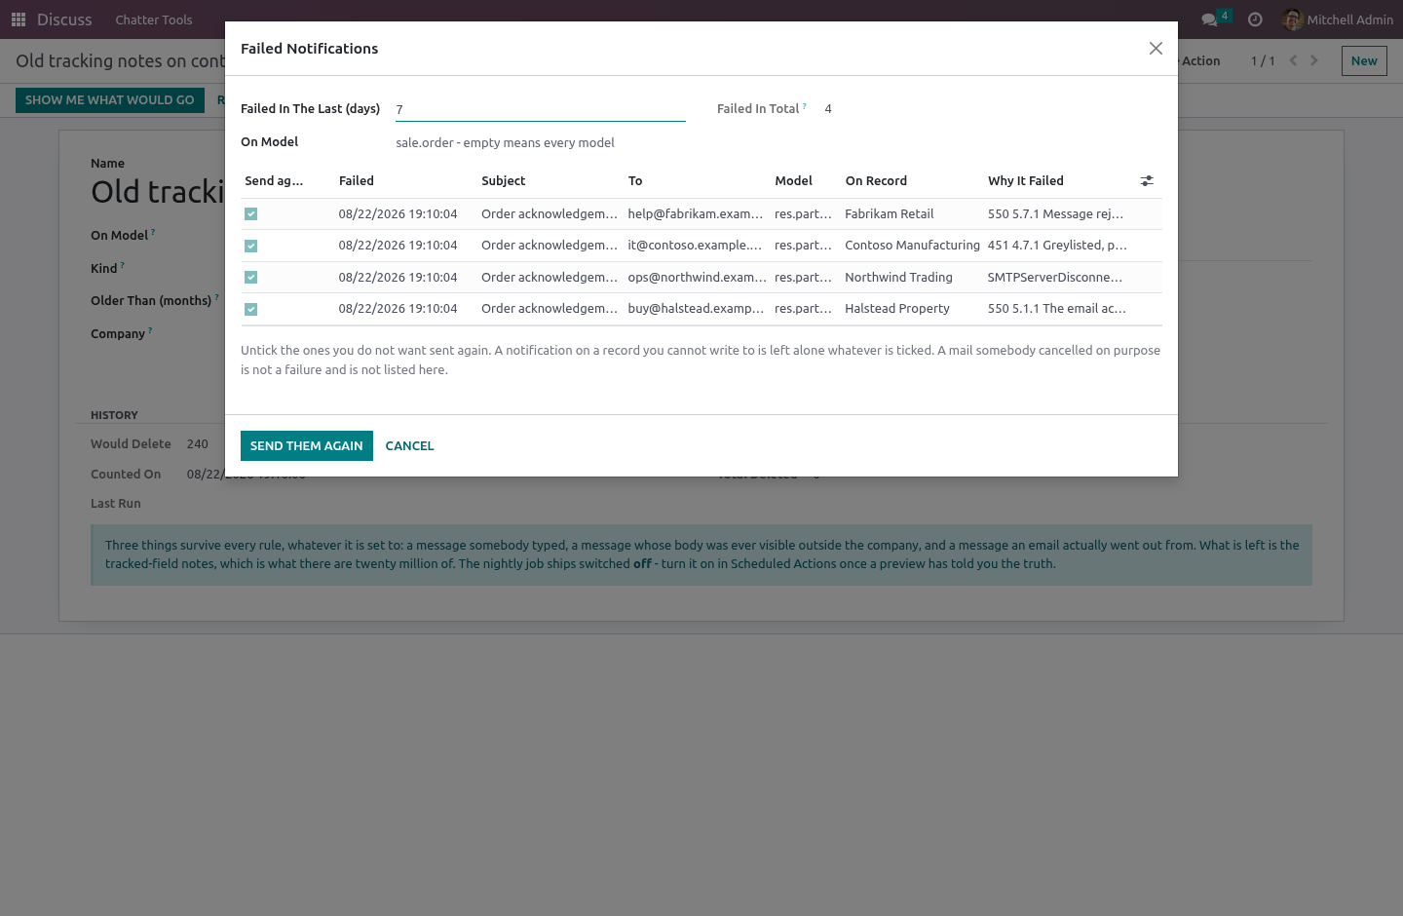Click the Send Them Again button

(307, 445)
